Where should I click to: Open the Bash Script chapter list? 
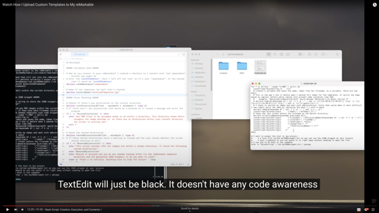click(73, 209)
